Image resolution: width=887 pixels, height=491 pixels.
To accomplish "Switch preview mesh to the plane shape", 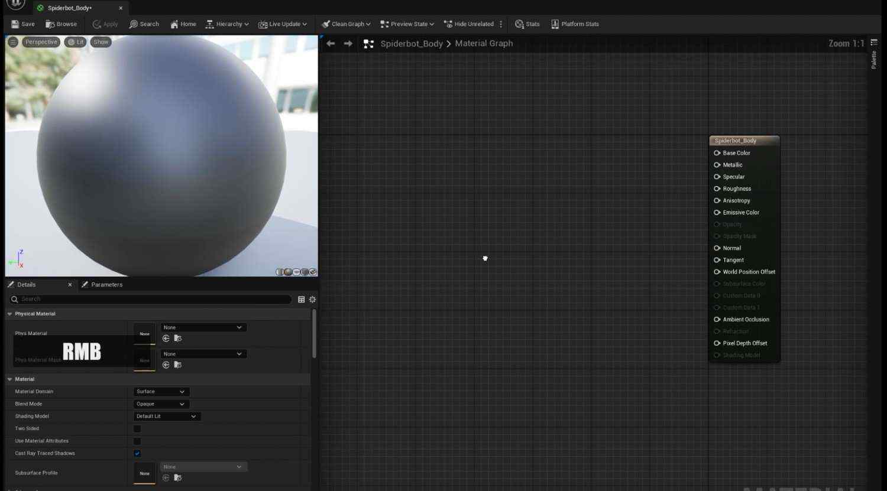I will (296, 272).
